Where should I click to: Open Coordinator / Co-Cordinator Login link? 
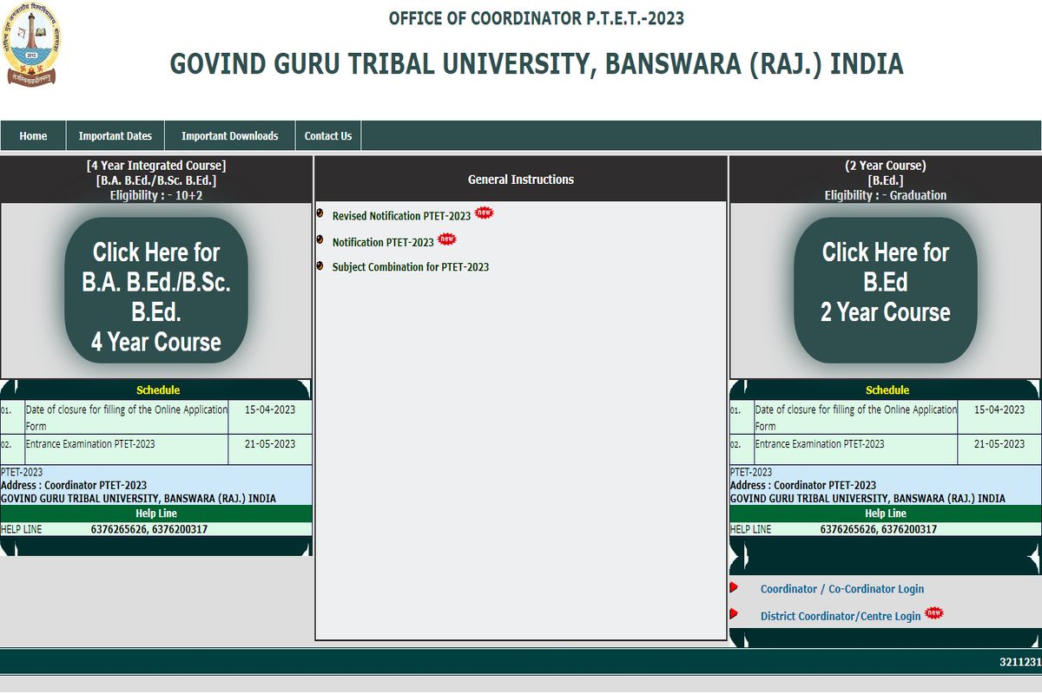[x=841, y=589]
